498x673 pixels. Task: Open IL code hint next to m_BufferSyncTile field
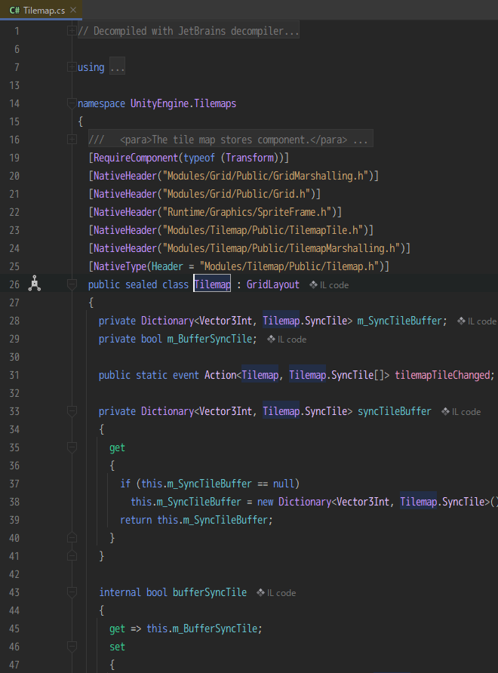(x=287, y=339)
